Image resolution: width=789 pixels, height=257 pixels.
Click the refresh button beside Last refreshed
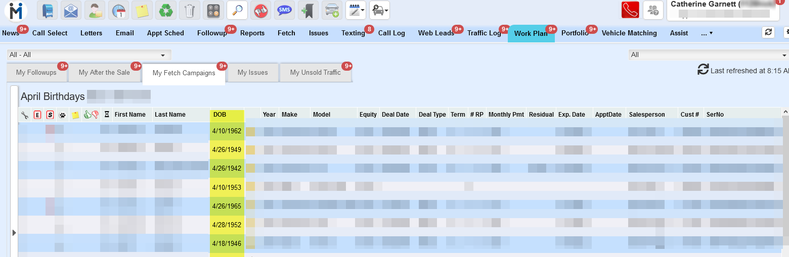point(703,70)
